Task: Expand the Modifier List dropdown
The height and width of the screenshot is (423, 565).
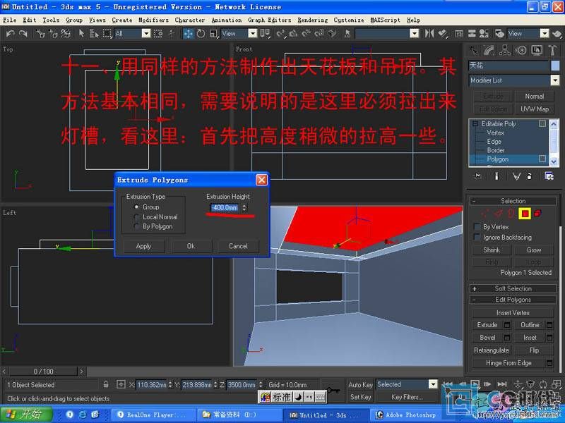Action: click(555, 80)
